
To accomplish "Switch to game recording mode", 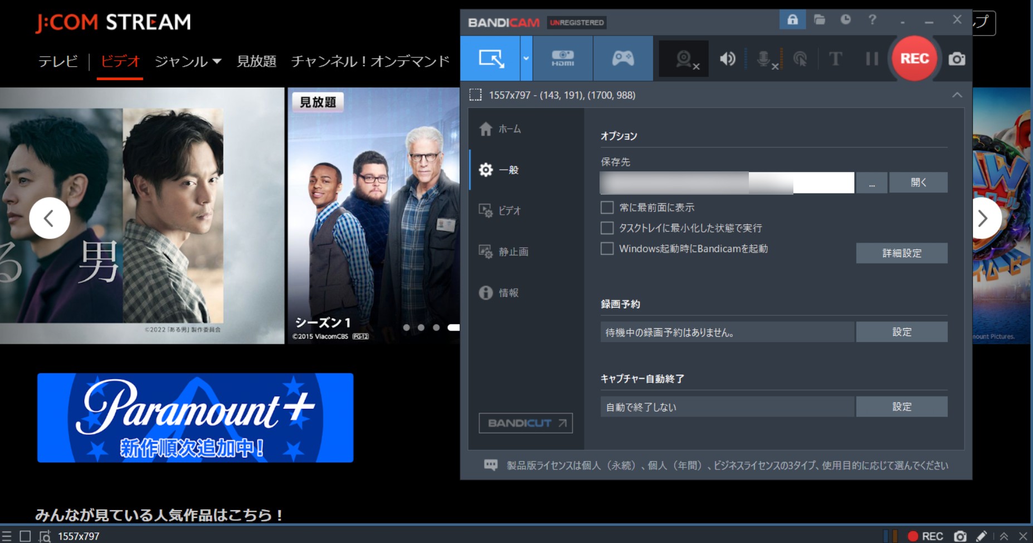I will pyautogui.click(x=623, y=58).
